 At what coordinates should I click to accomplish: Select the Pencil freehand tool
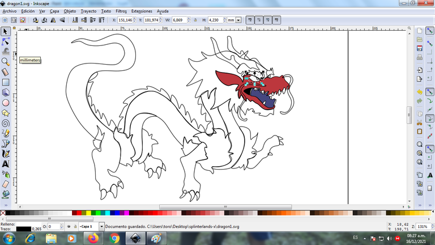[x=5, y=133]
